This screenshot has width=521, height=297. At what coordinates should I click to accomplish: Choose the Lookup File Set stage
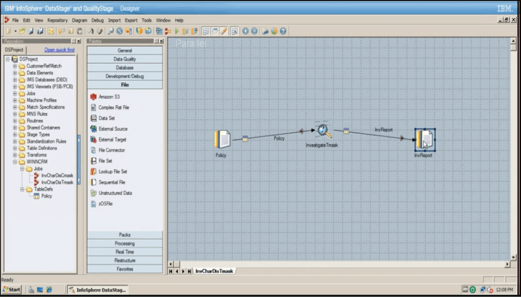tap(113, 172)
